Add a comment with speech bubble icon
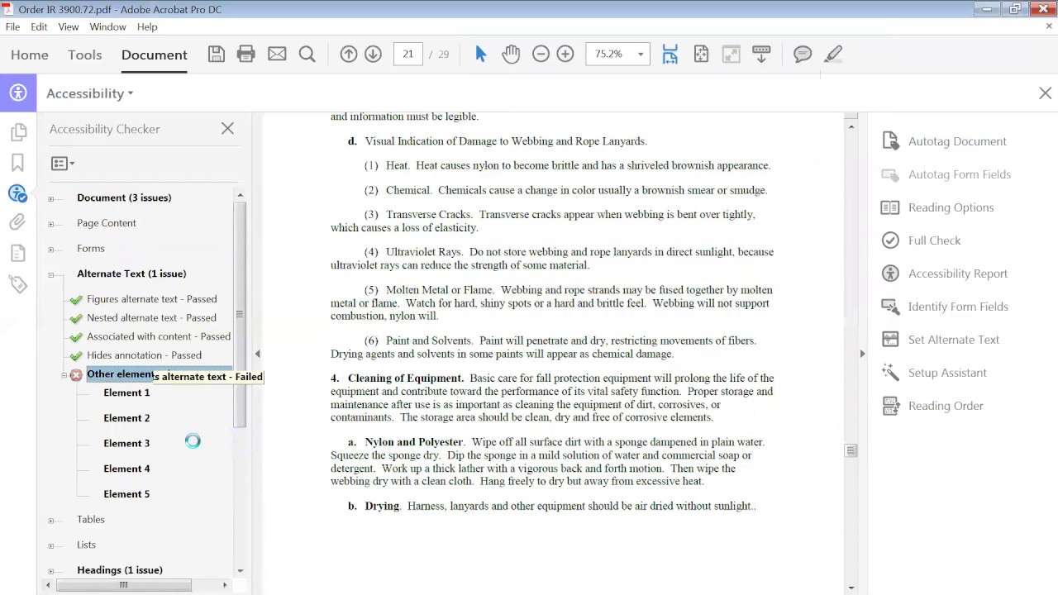This screenshot has height=595, width=1058. pyautogui.click(x=803, y=54)
